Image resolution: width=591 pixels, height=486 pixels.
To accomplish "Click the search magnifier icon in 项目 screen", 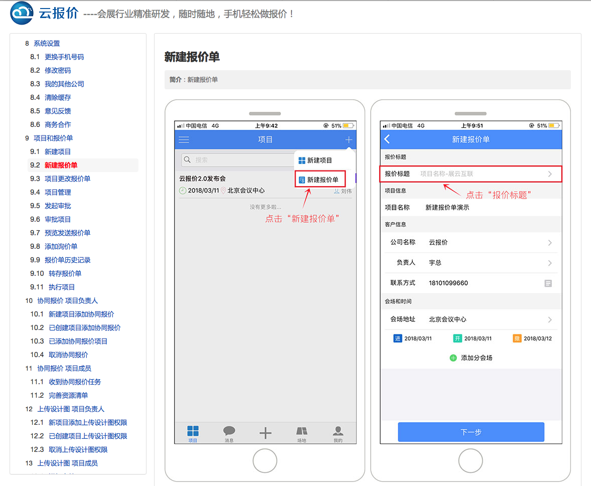I will tap(187, 159).
